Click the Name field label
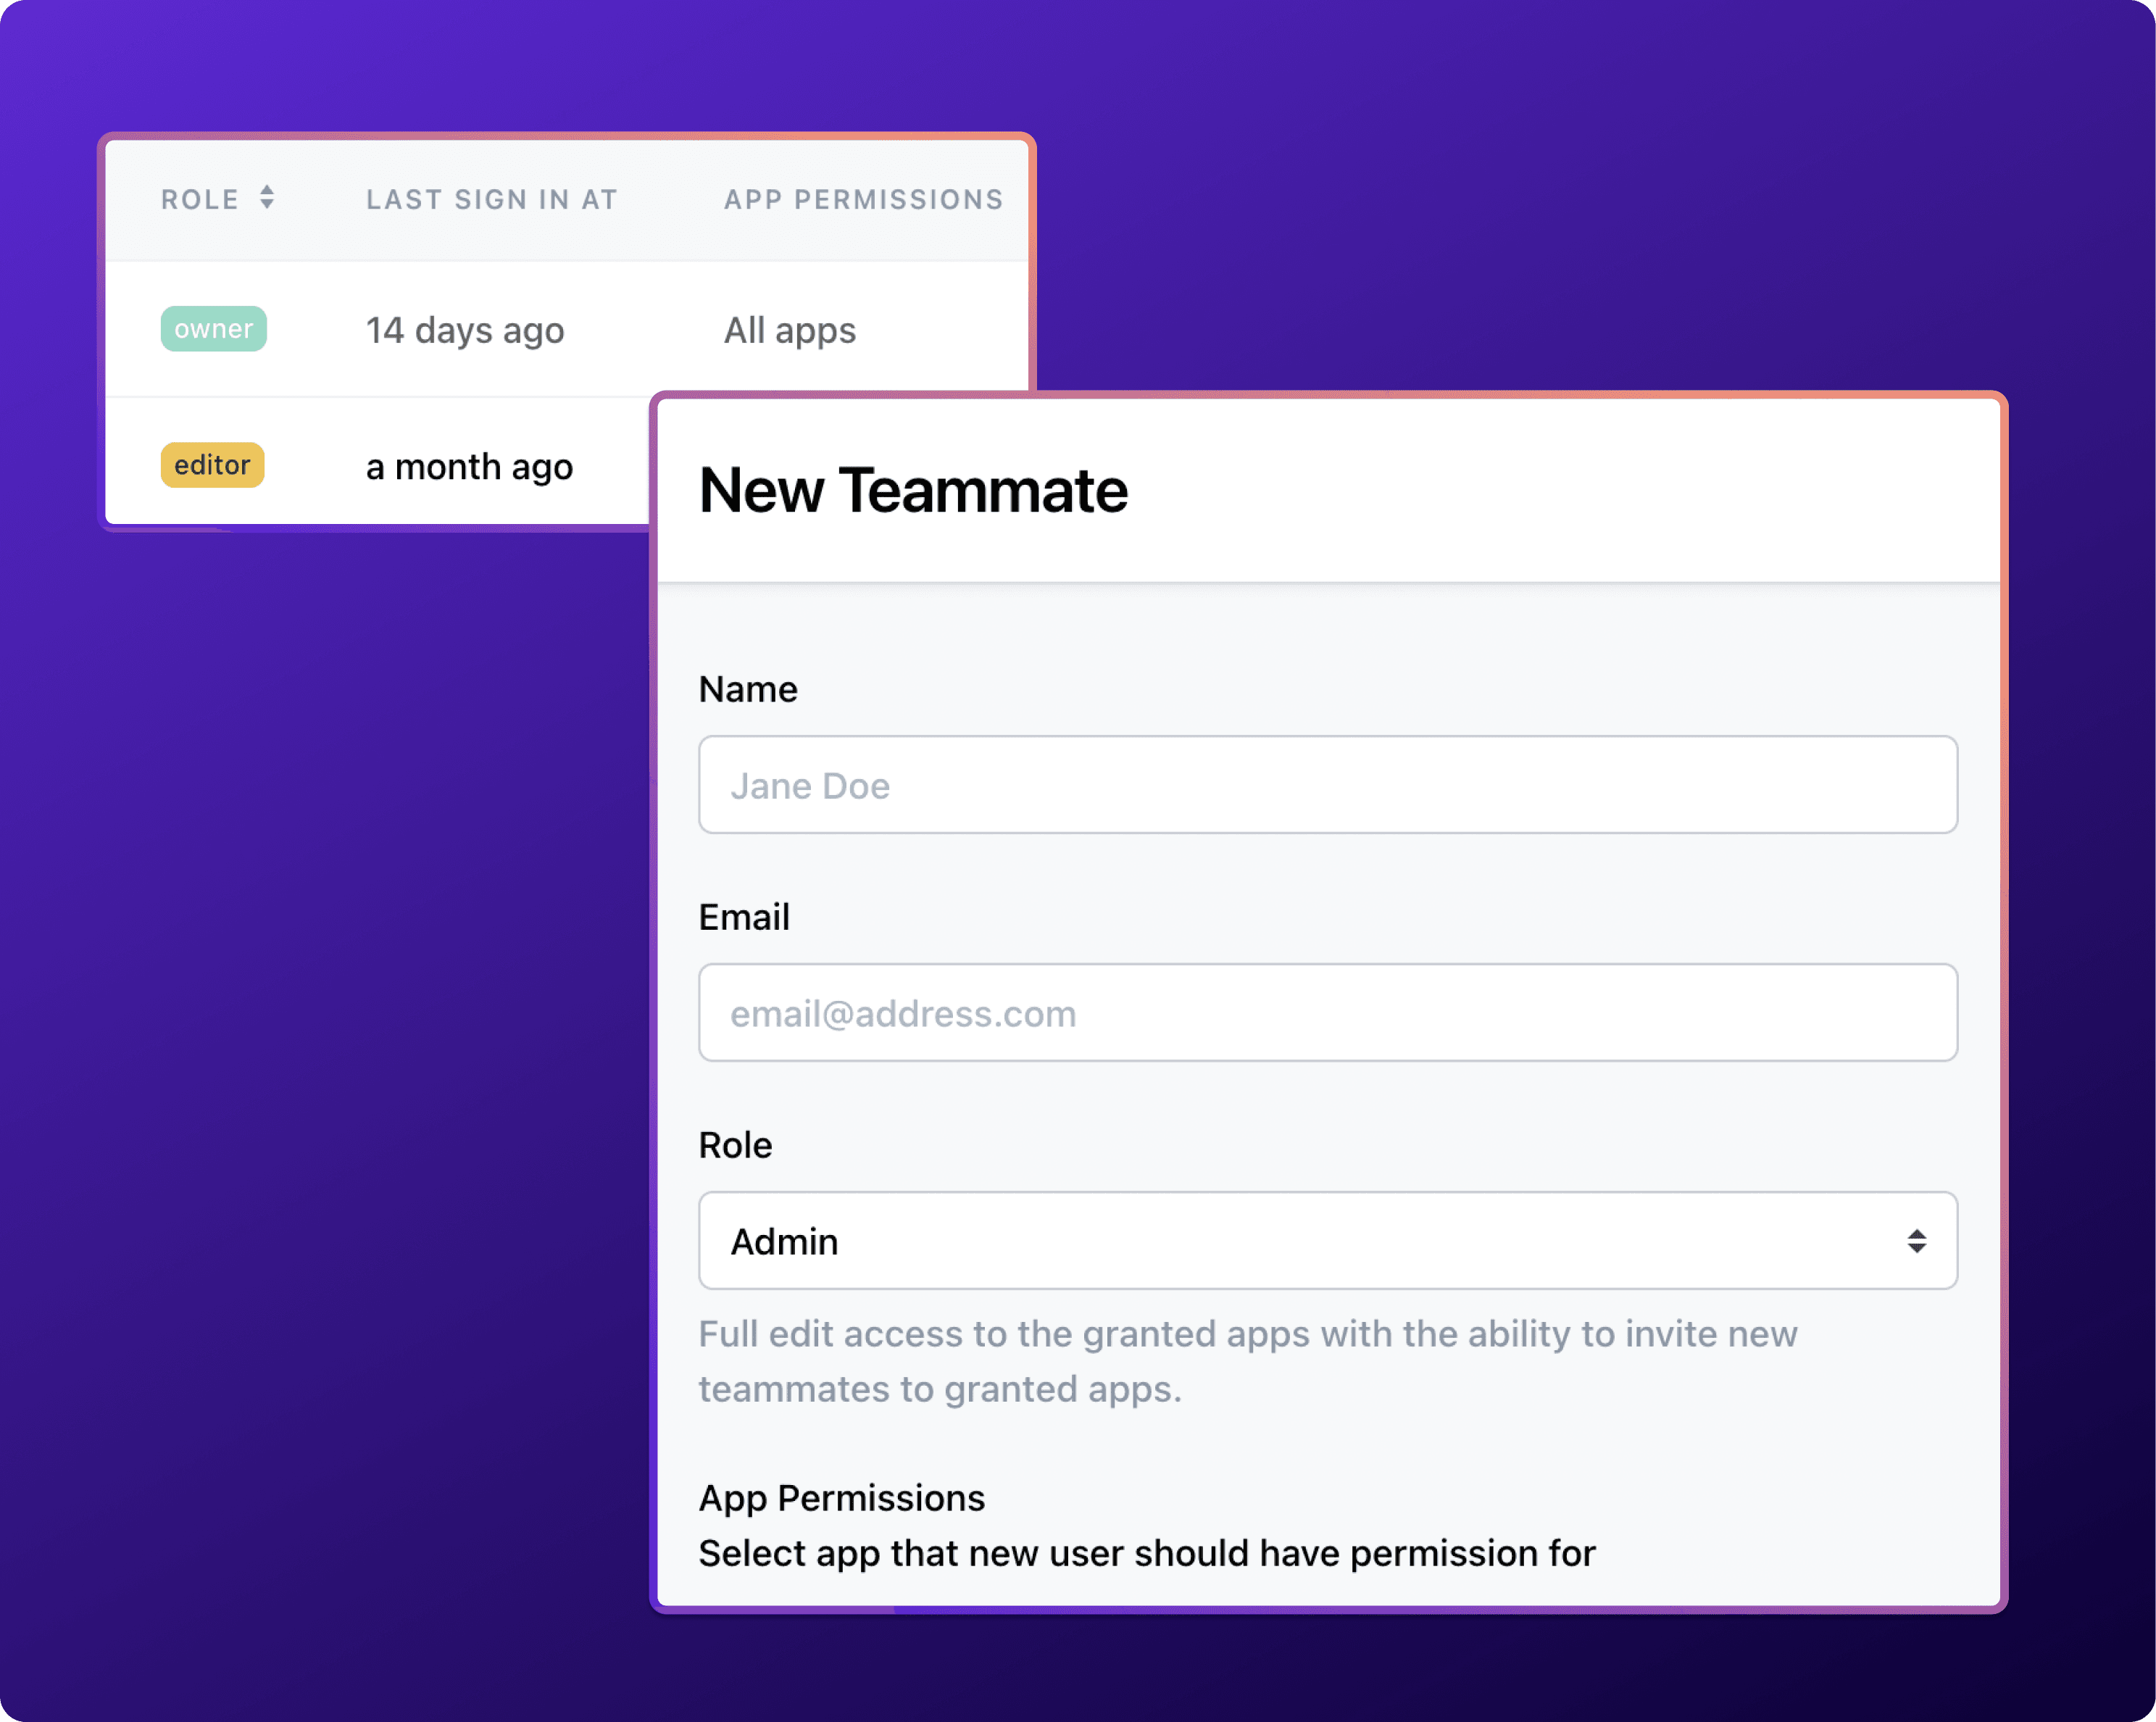Screen dimensions: 2156x1722 coord(748,689)
